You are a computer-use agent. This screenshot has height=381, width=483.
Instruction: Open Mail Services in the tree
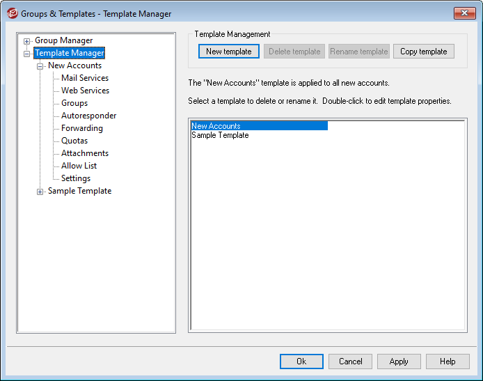[x=84, y=78]
